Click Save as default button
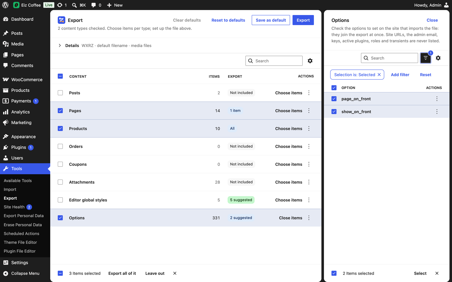Image resolution: width=452 pixels, height=282 pixels. 271,20
